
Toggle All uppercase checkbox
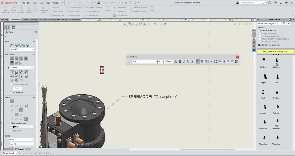click(x=11, y=92)
